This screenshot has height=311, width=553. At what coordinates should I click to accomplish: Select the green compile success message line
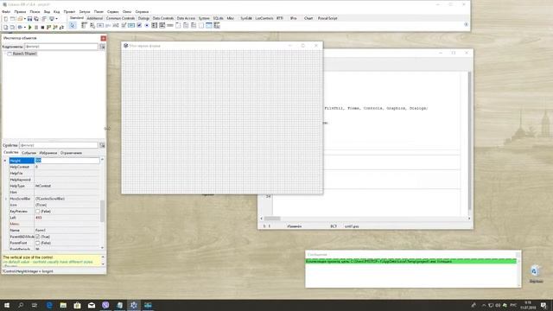tap(411, 261)
